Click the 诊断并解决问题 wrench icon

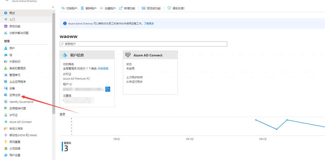[6, 33]
